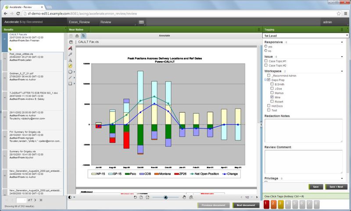
Task: Select the yellow highlighter tool
Action: coord(70,66)
